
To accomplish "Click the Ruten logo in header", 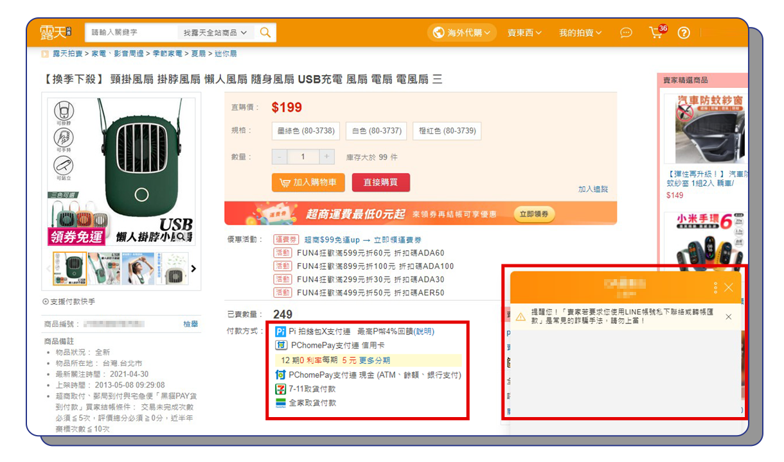I will [55, 32].
